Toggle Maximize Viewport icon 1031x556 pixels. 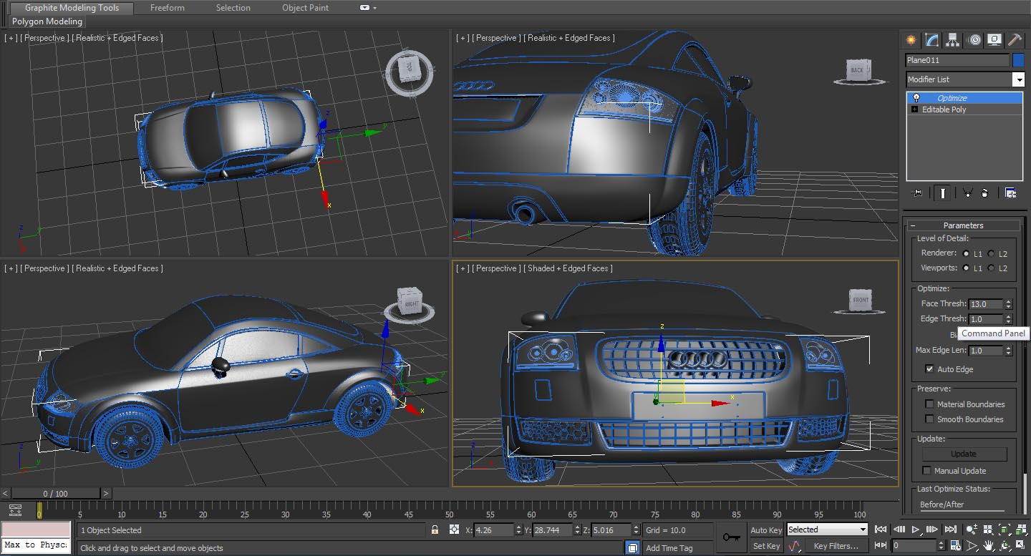1020,545
